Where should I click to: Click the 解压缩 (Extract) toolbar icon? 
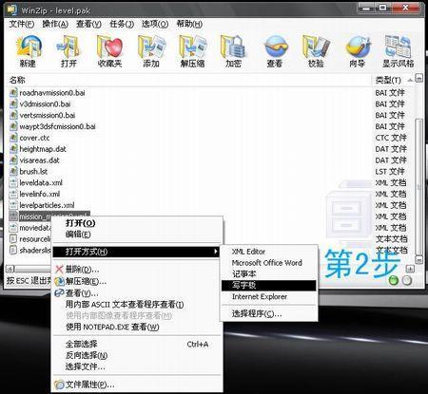[x=192, y=51]
